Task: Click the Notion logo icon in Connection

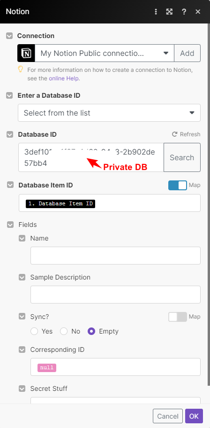Action: (x=26, y=53)
